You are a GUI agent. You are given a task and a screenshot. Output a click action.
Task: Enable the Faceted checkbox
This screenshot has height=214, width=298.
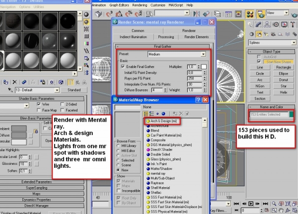(x=62, y=110)
